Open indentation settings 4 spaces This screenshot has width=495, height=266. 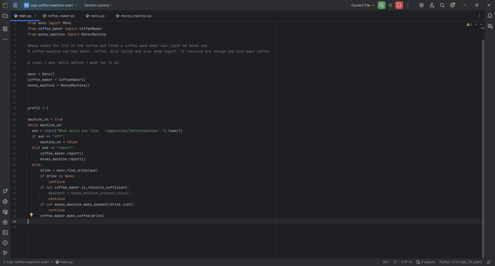[x=426, y=262]
